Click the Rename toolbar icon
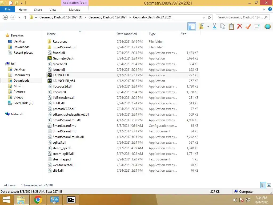Image resolution: width=273 pixels, height=205 pixels. tap(257, 26)
